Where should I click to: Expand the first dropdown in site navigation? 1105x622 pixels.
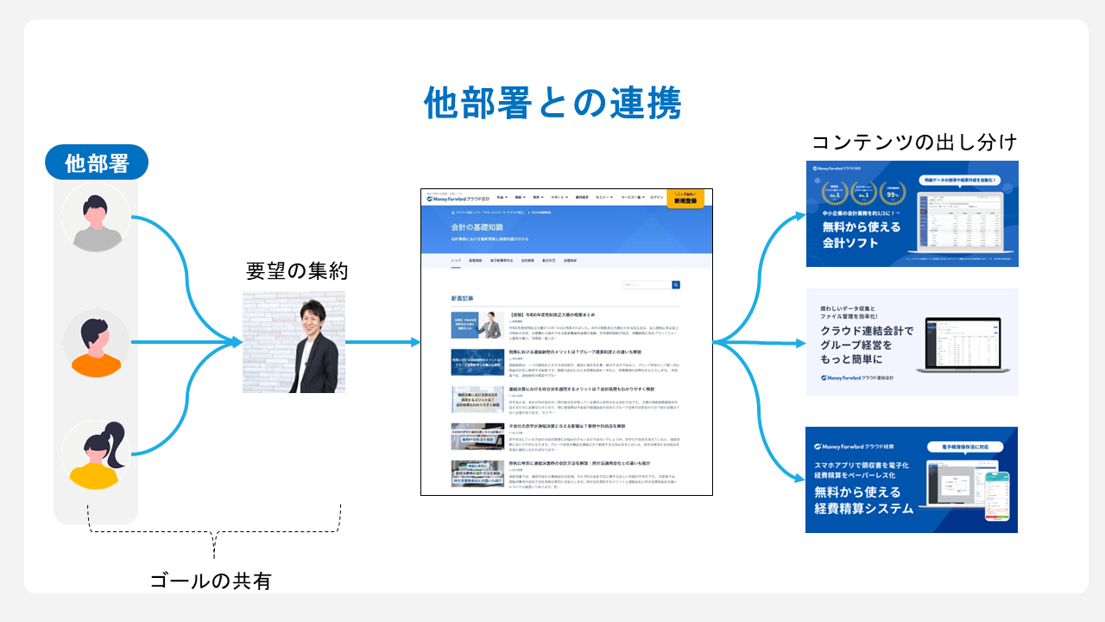tap(502, 198)
